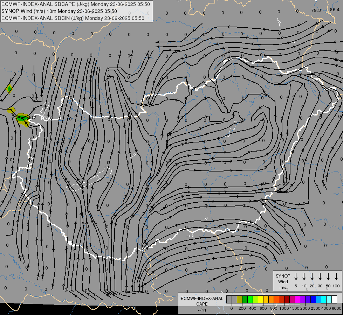Click the 800 tick label on CAPE scale
The height and width of the screenshot is (315, 343).
point(274,308)
